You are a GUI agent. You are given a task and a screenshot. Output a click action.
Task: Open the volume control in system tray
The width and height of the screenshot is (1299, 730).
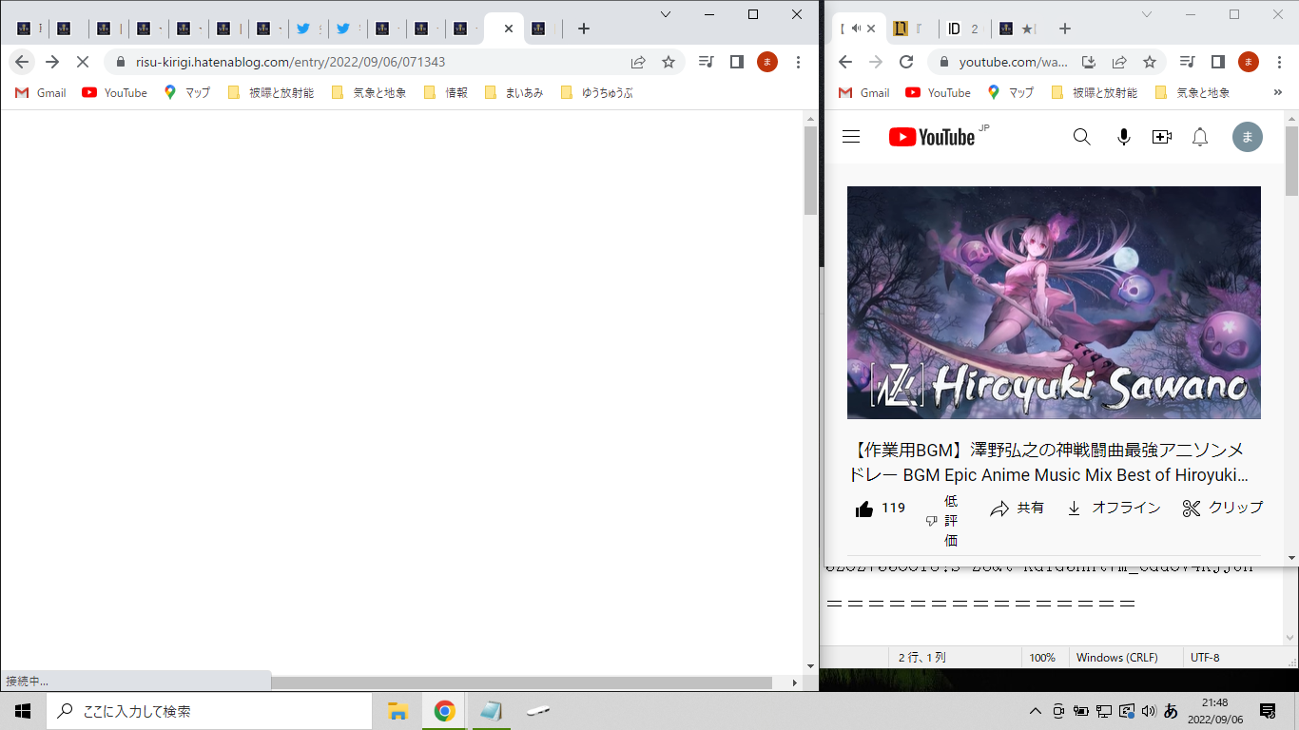1148,711
